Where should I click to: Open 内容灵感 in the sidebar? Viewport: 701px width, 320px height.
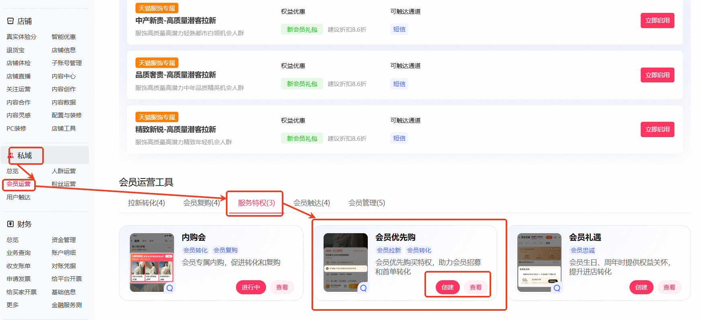18,115
